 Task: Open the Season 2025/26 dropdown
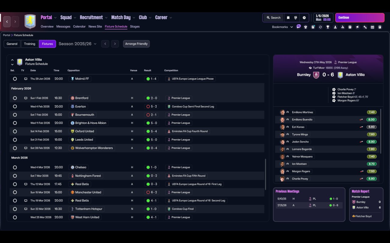click(x=78, y=44)
